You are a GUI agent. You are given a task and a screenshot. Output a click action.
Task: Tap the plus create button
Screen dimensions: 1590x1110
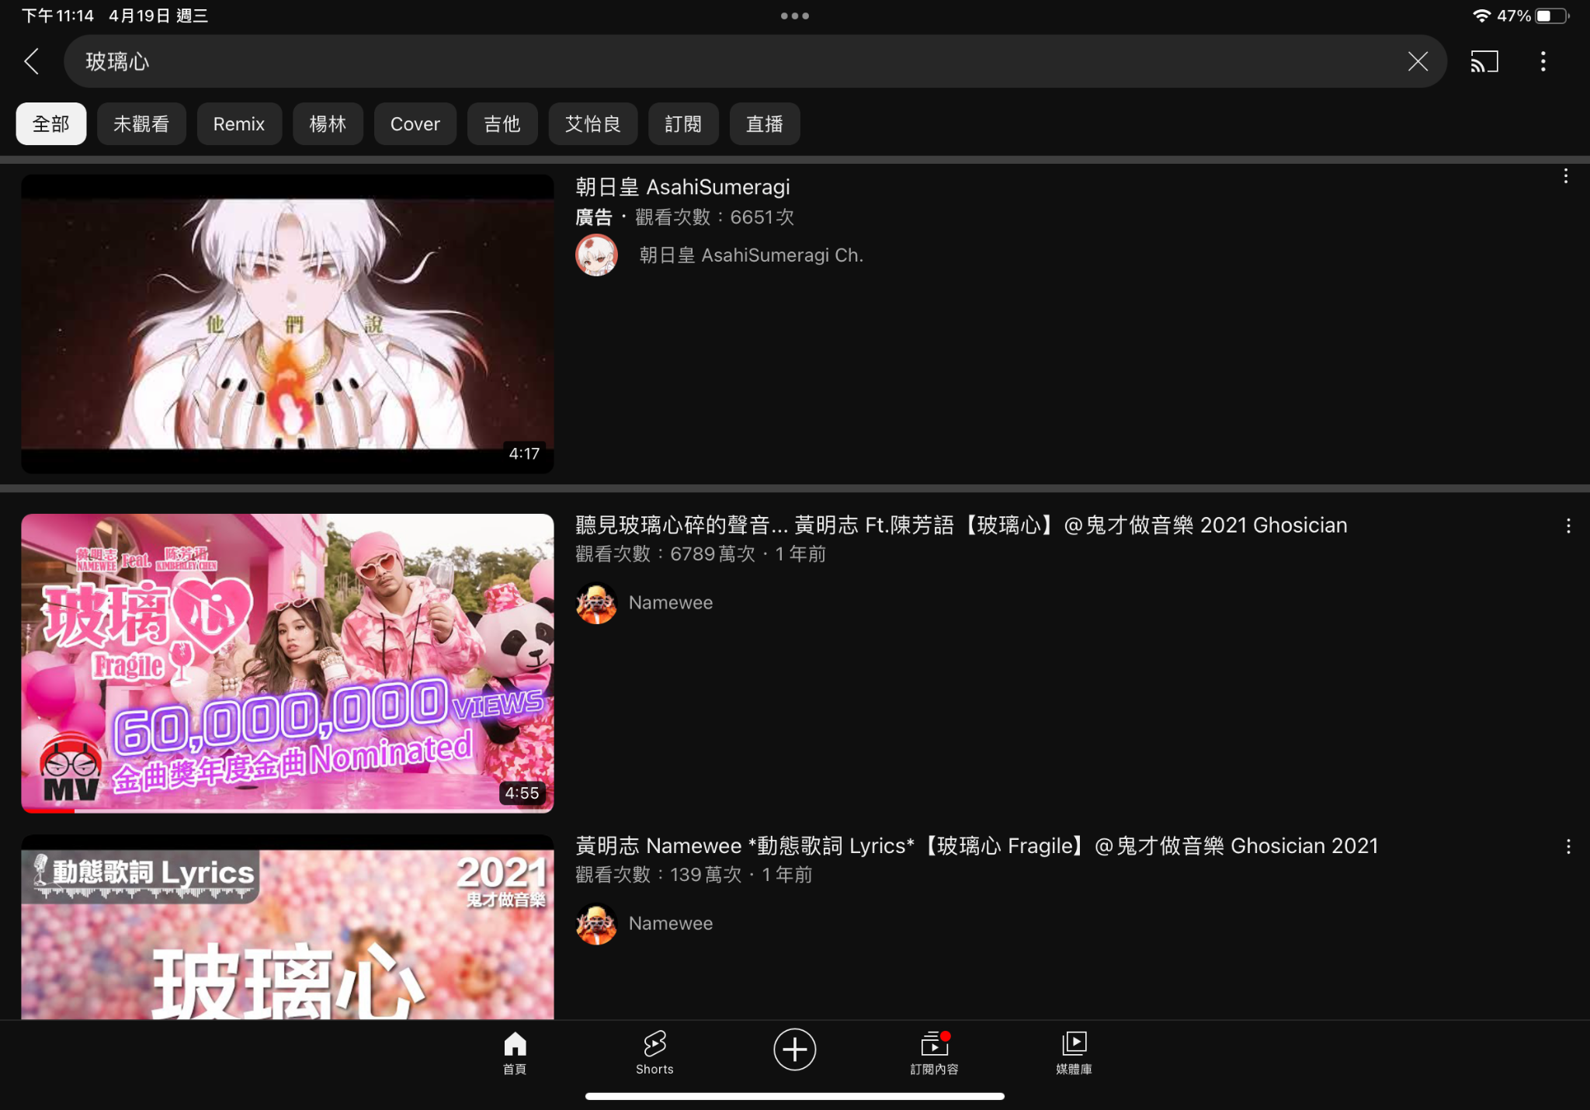tap(794, 1049)
